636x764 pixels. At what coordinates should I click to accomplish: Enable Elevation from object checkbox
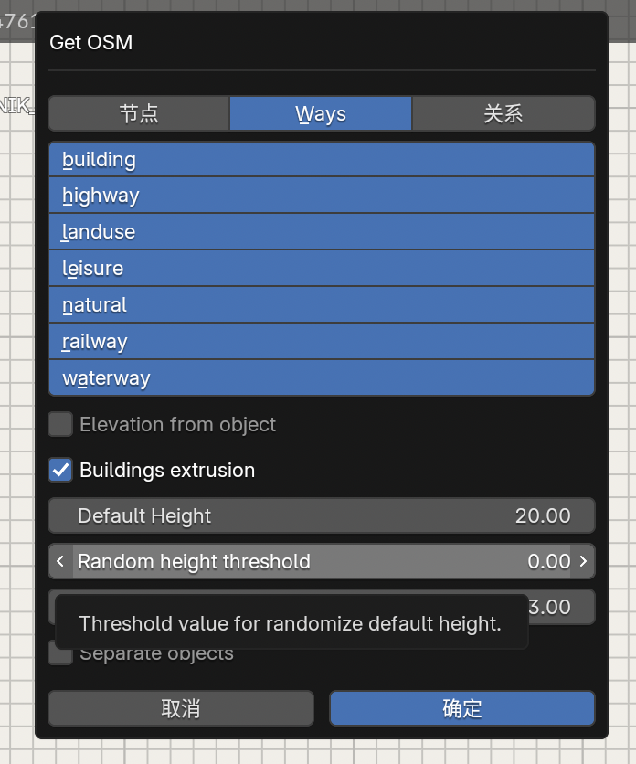61,424
